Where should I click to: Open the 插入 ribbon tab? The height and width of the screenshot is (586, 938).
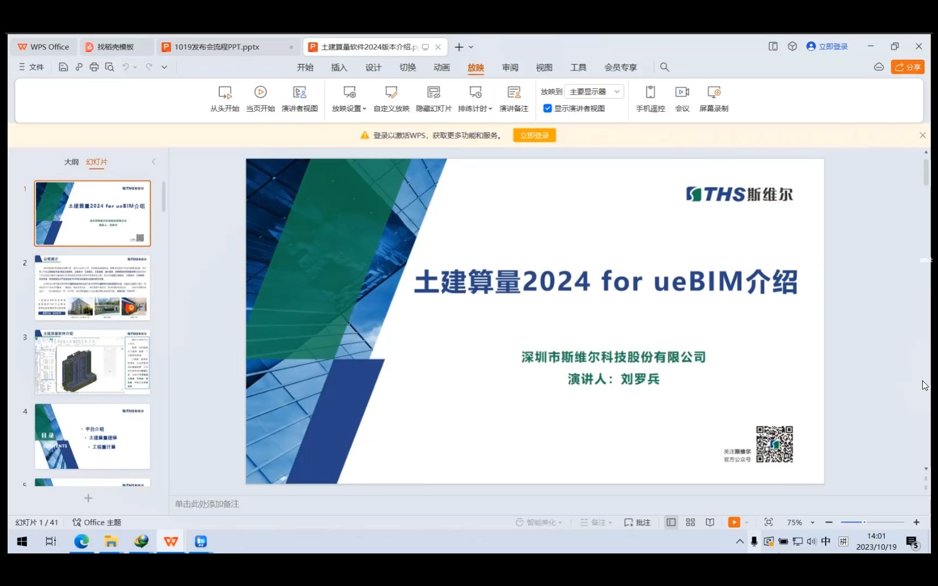point(339,67)
